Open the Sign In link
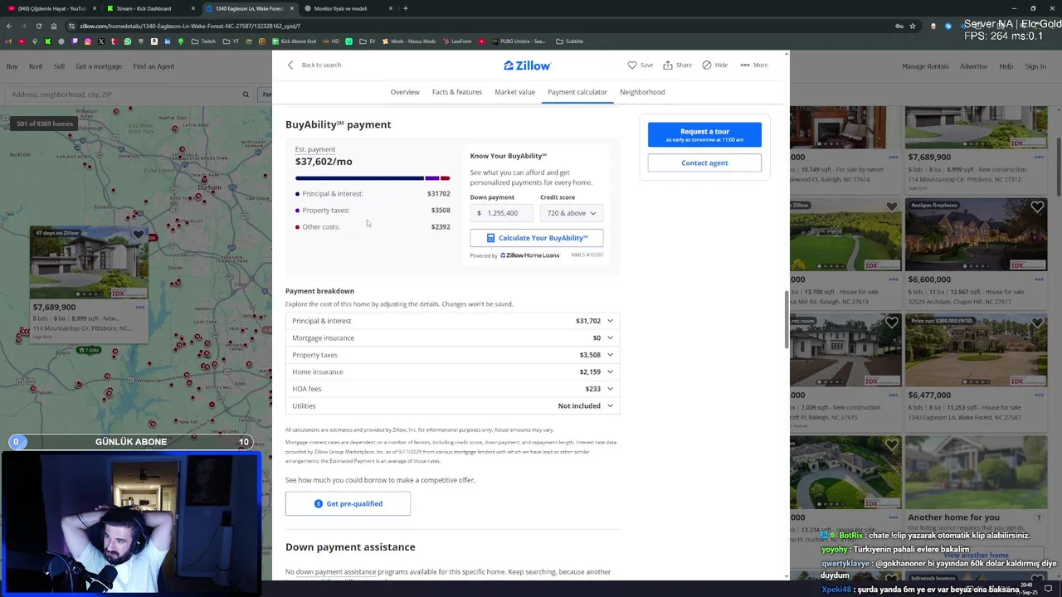 coord(1035,66)
